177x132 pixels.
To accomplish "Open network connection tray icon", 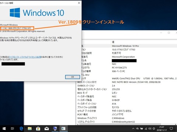I will tap(146, 129).
